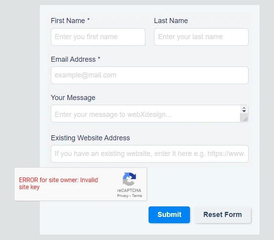Open the reCAPTCHA Privacy link

123,196
